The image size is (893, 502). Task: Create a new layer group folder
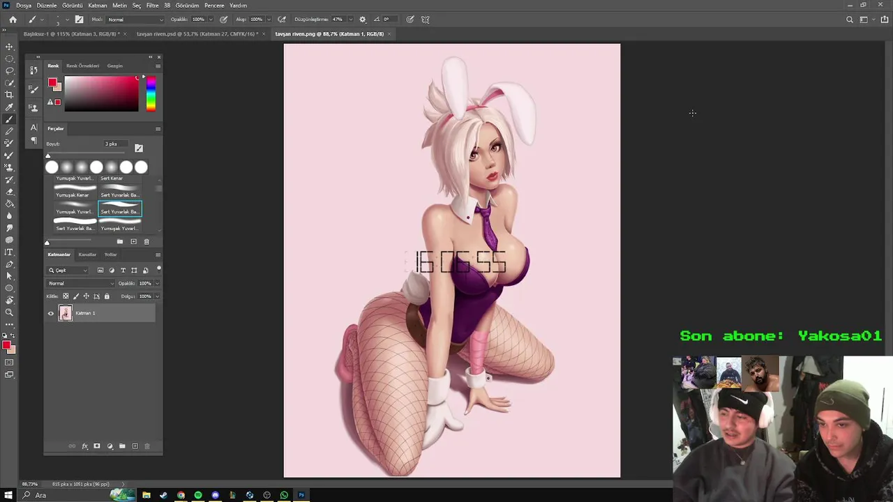coord(122,446)
